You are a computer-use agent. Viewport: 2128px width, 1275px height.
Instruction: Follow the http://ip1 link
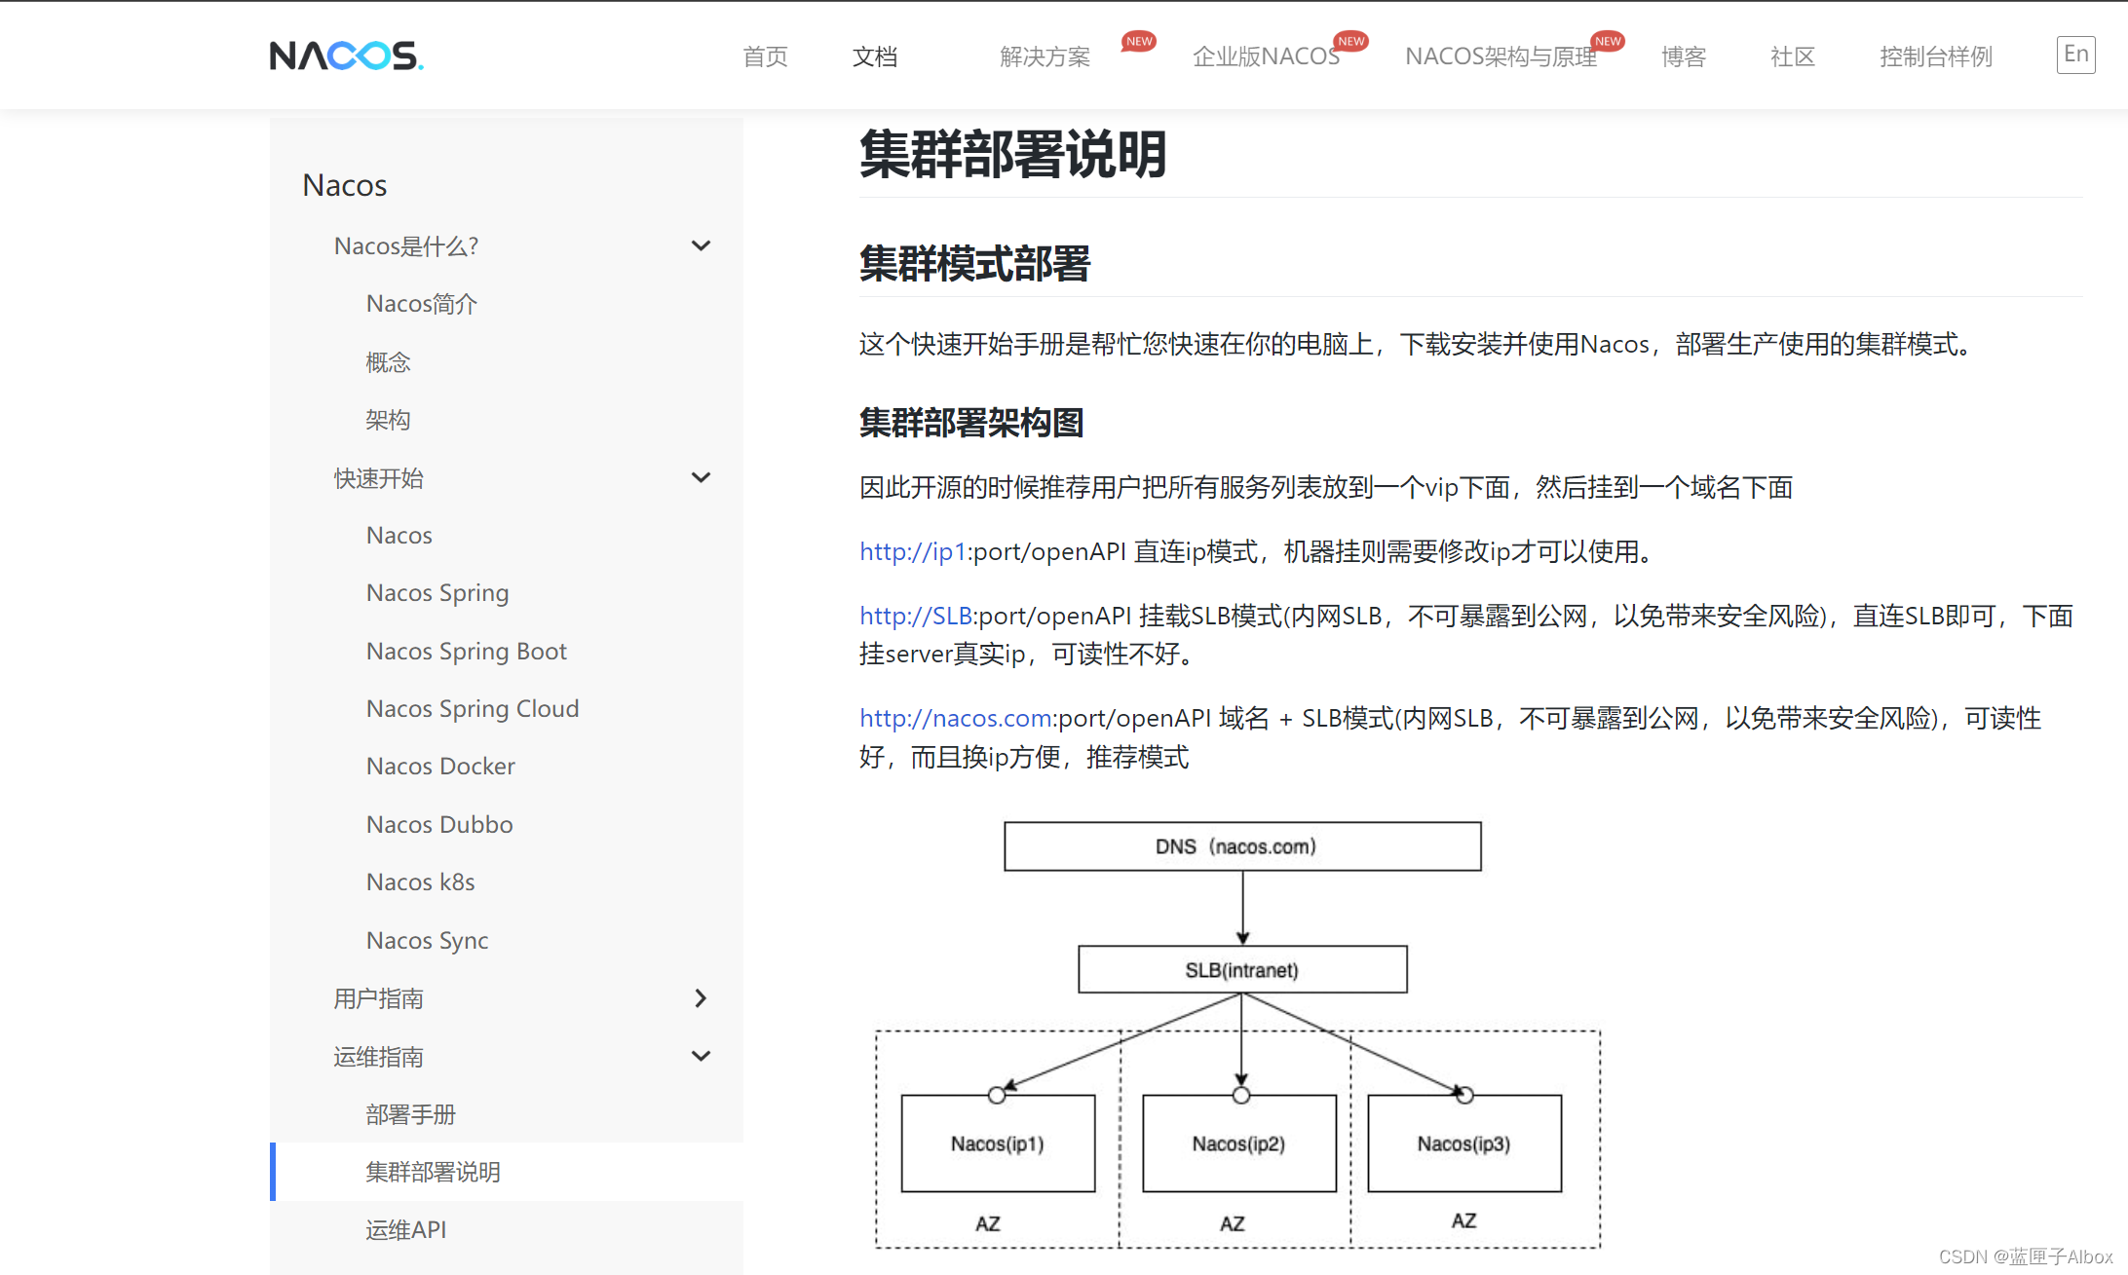(912, 551)
